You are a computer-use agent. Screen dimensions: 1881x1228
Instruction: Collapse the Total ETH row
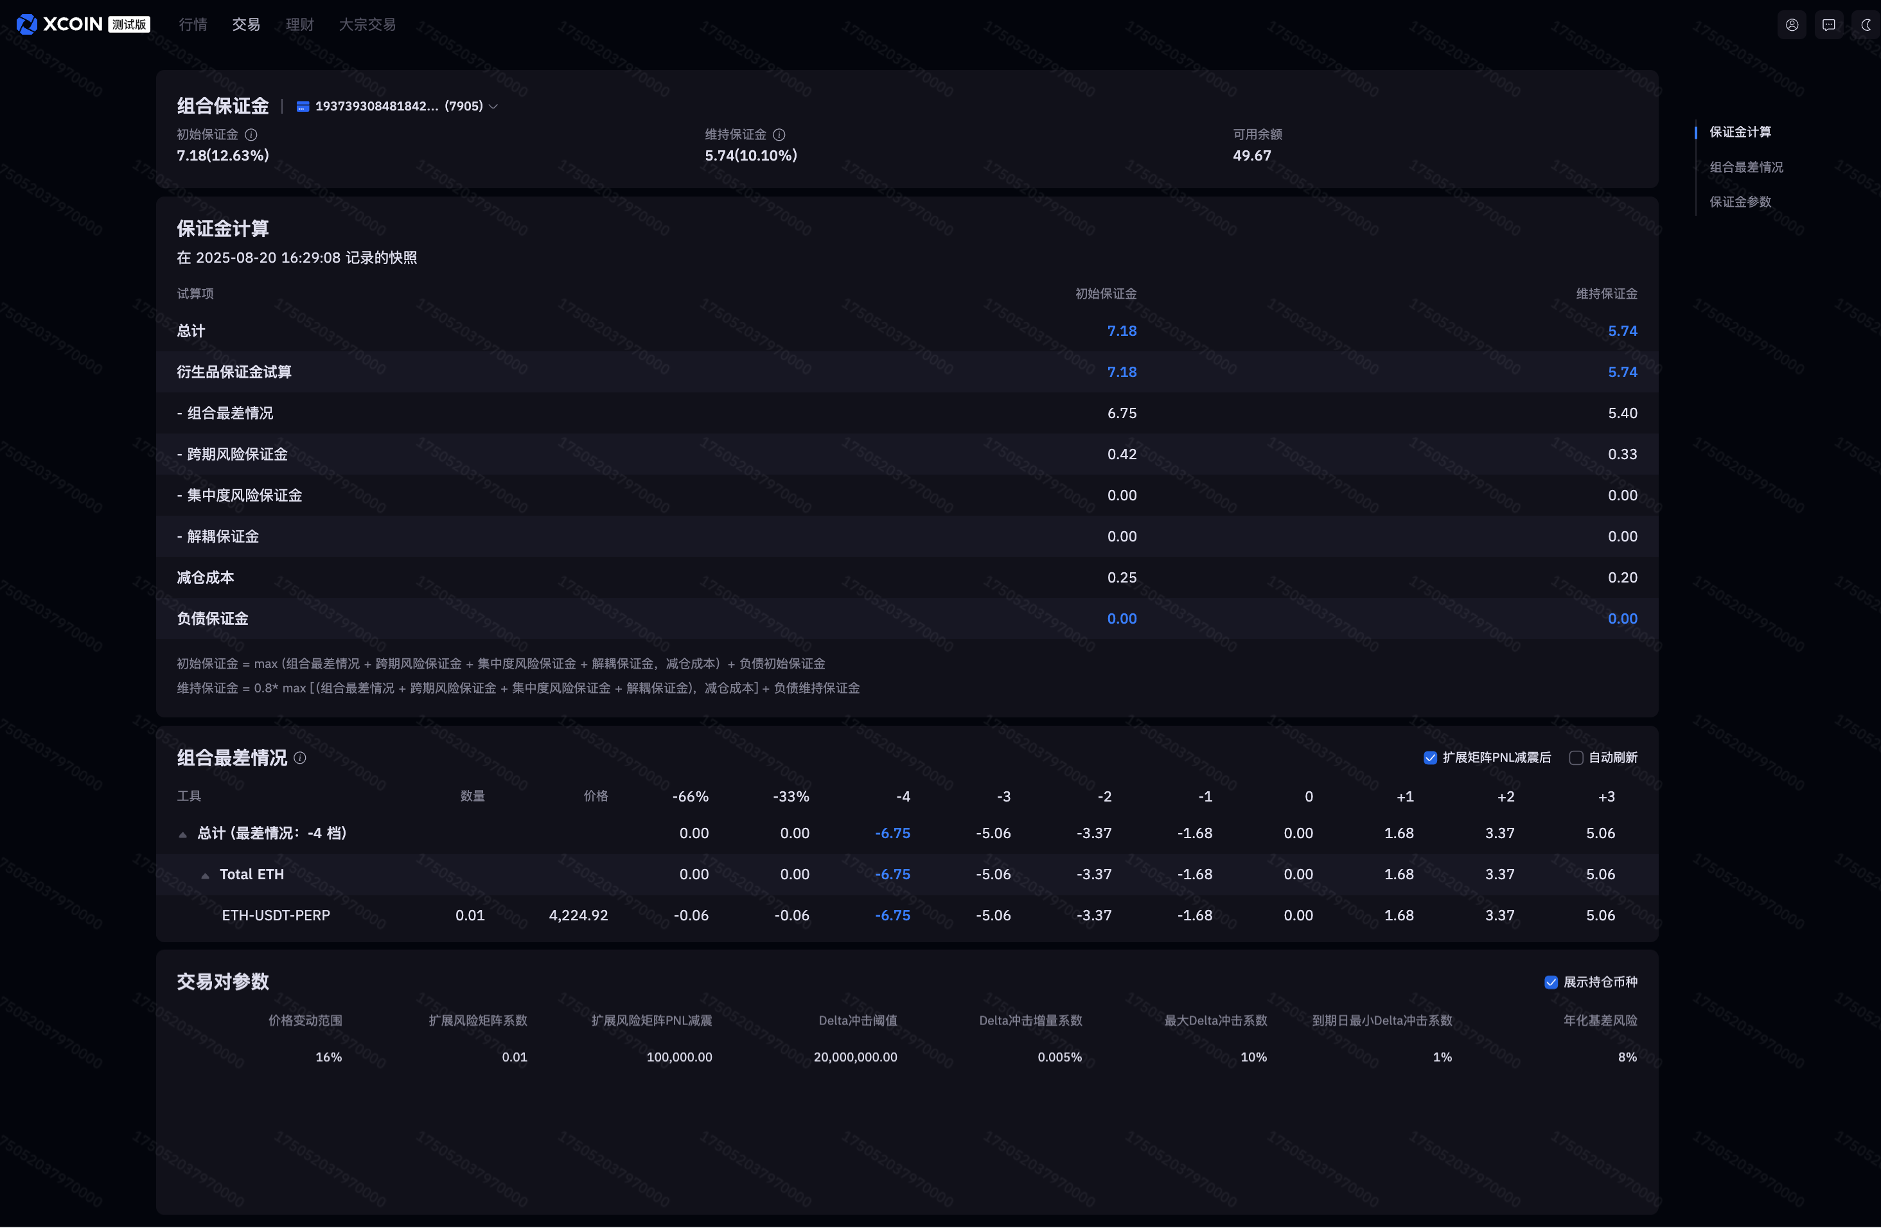pos(206,875)
